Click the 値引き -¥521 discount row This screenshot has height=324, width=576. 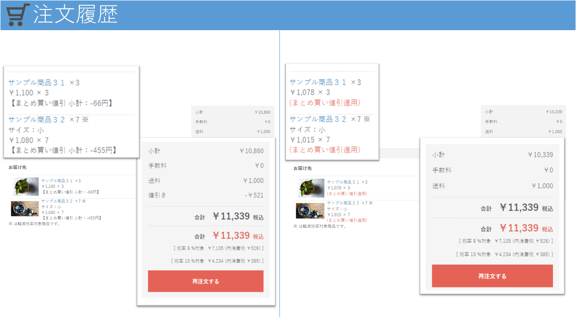click(206, 195)
